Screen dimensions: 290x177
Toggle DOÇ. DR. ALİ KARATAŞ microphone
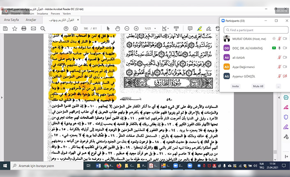[x=279, y=48]
